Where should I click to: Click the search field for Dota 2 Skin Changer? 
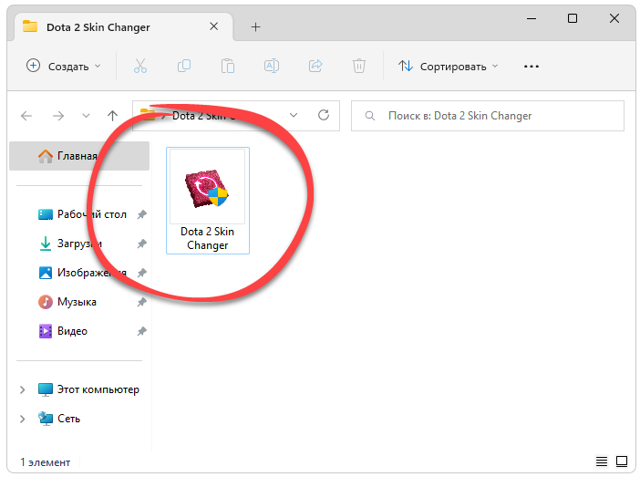pos(488,116)
